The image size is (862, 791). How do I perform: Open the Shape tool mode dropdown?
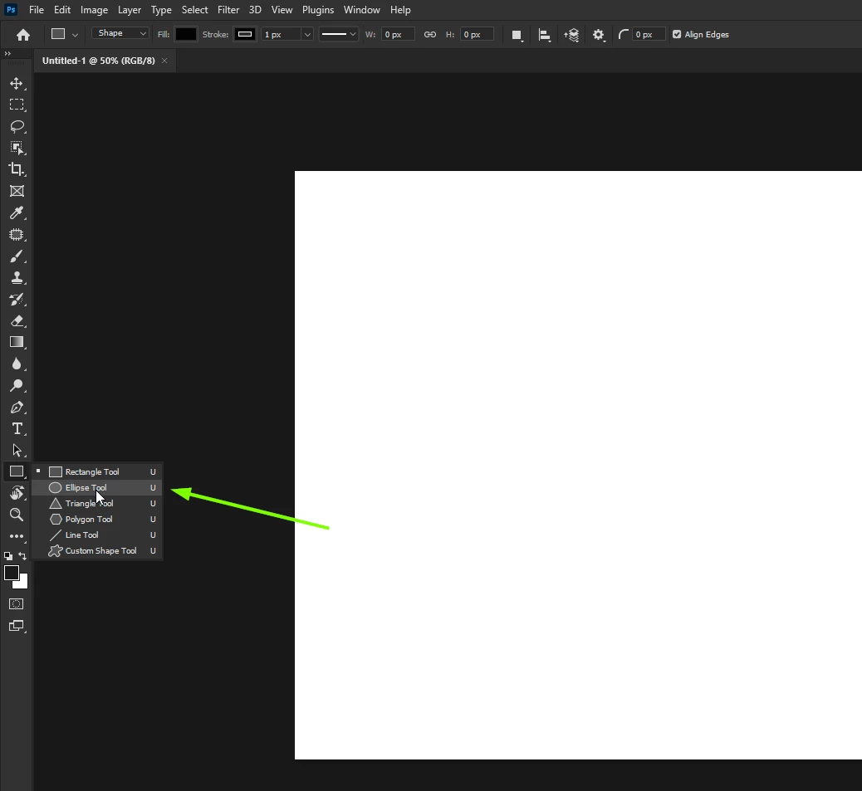pos(120,33)
